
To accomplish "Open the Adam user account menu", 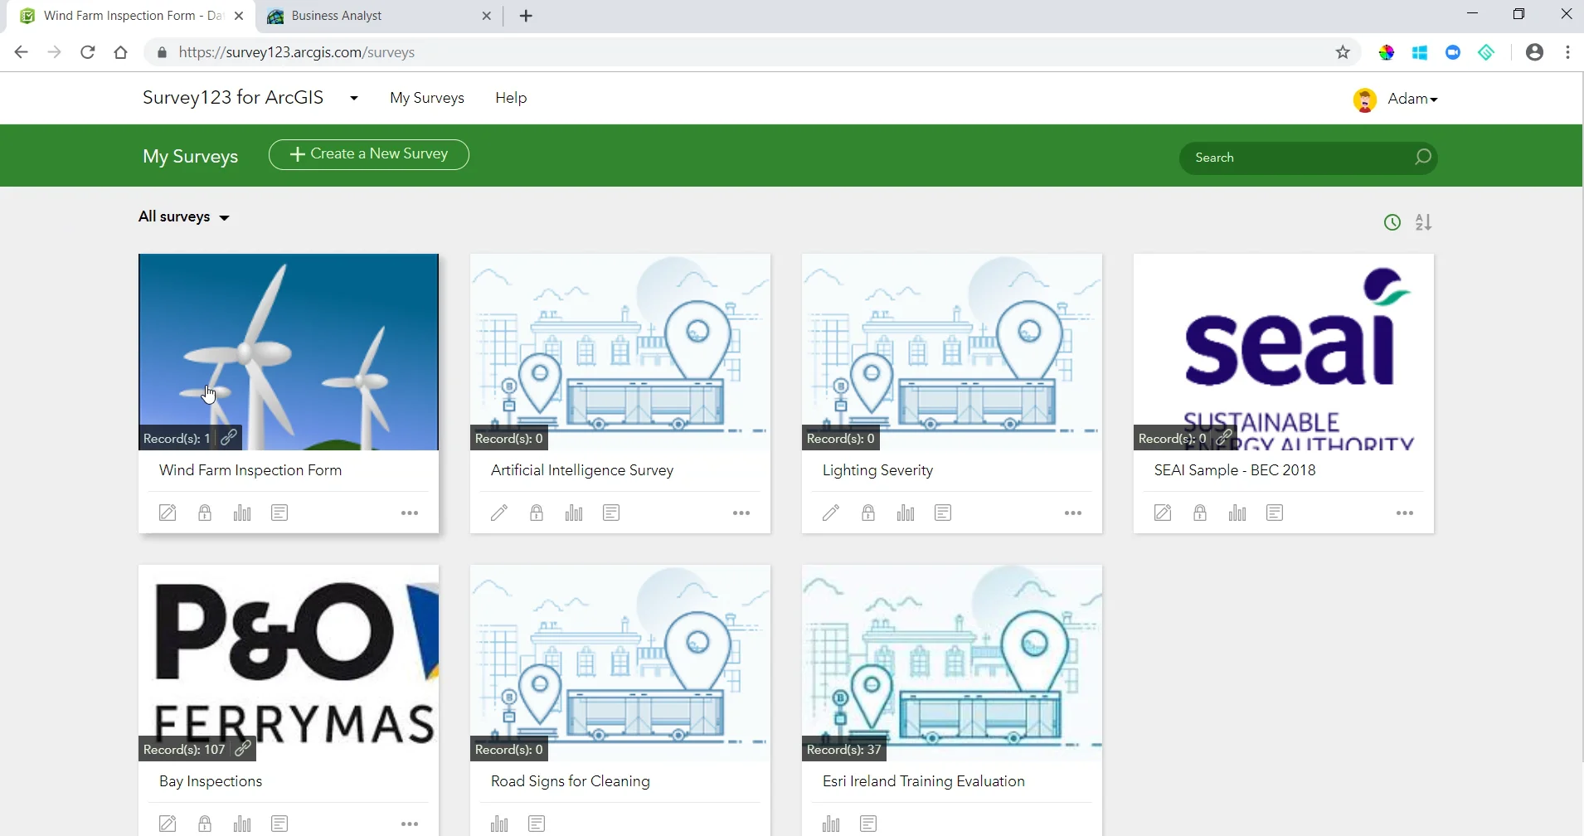I will point(1395,99).
